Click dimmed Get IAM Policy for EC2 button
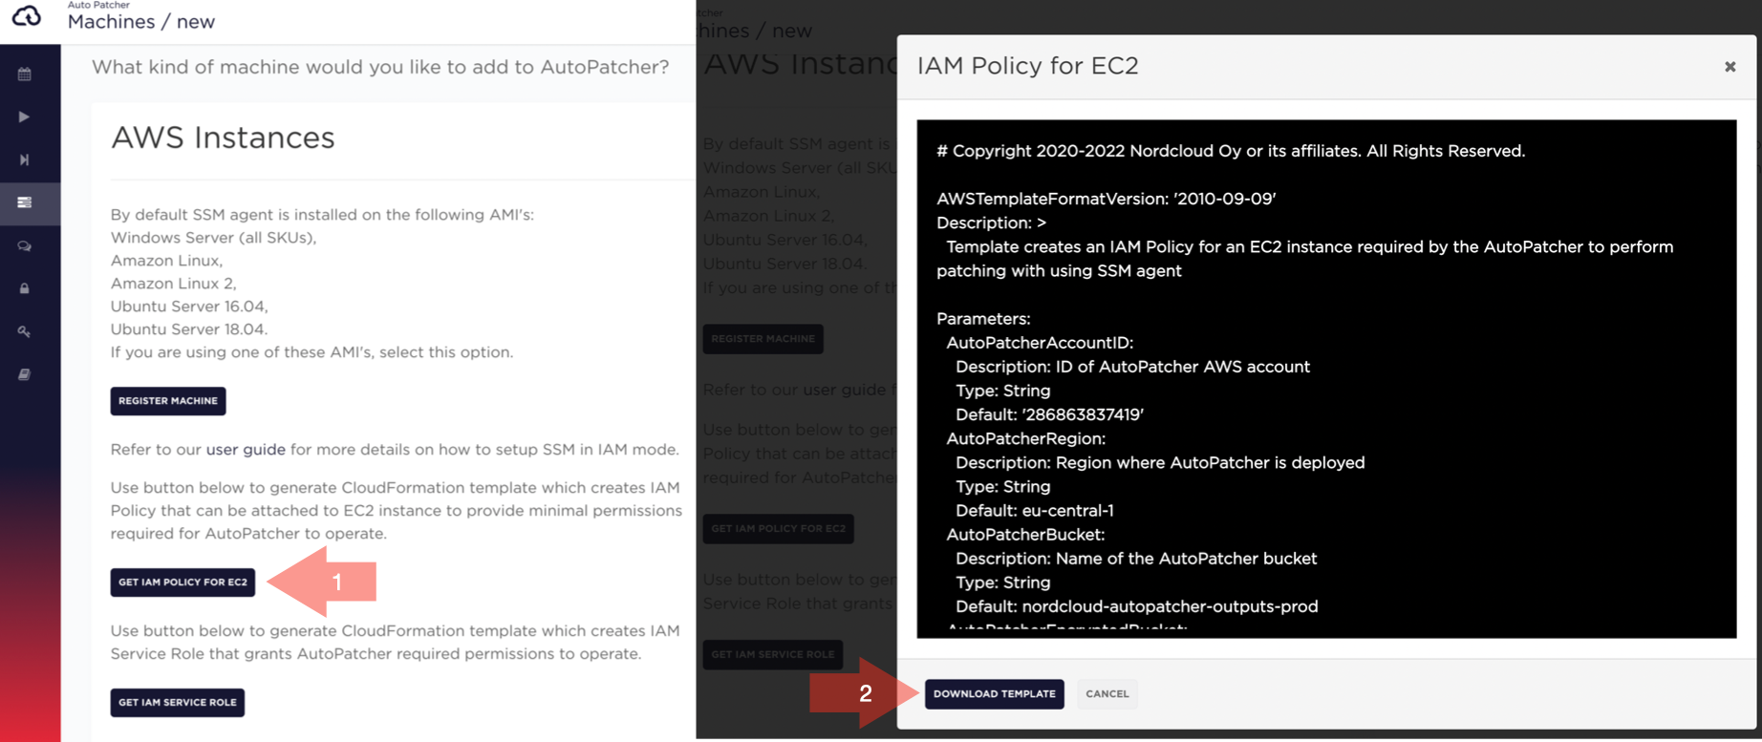The image size is (1762, 742). tap(778, 529)
